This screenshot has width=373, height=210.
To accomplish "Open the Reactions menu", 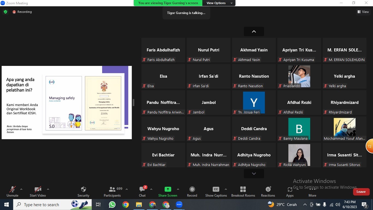I will click(x=268, y=189).
